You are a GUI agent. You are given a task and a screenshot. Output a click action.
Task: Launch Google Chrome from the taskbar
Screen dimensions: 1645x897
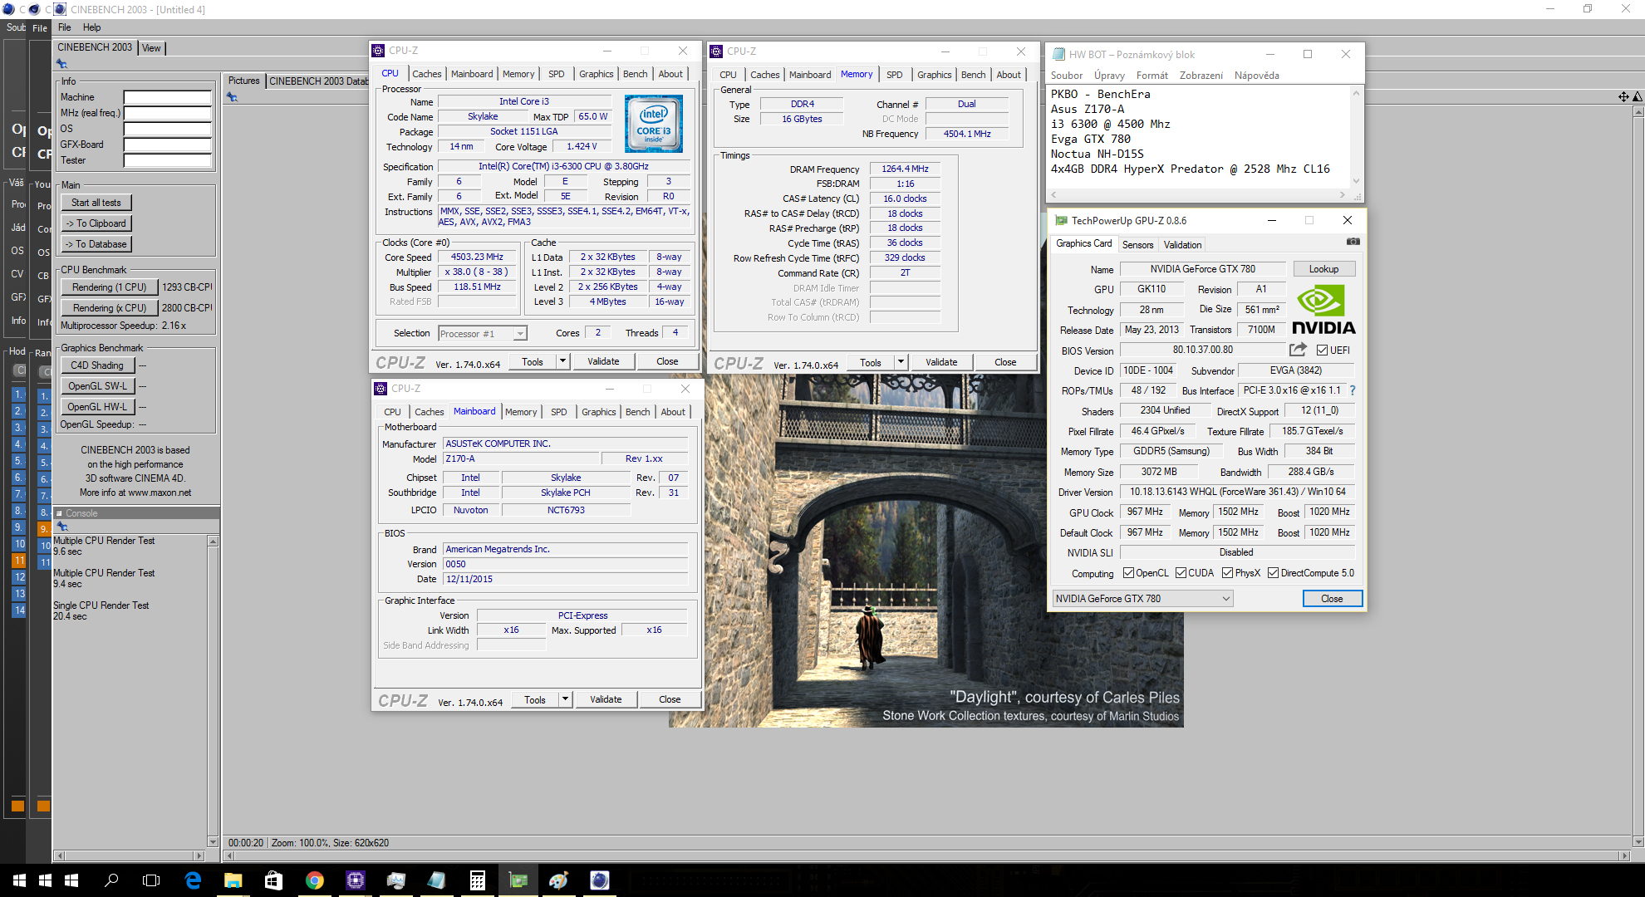point(314,880)
